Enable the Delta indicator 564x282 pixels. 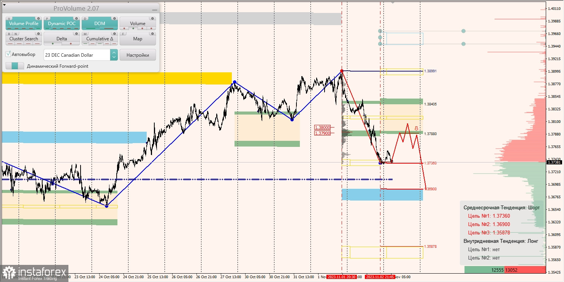coord(62,39)
